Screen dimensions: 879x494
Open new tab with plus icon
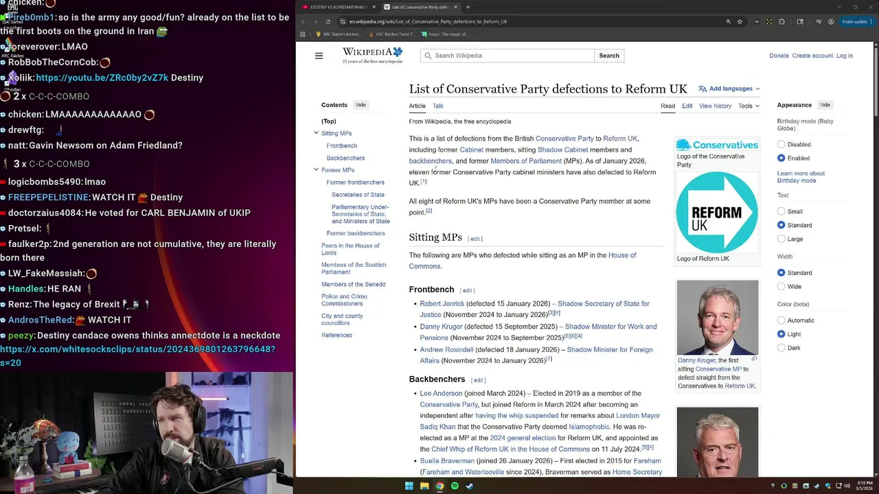[468, 7]
